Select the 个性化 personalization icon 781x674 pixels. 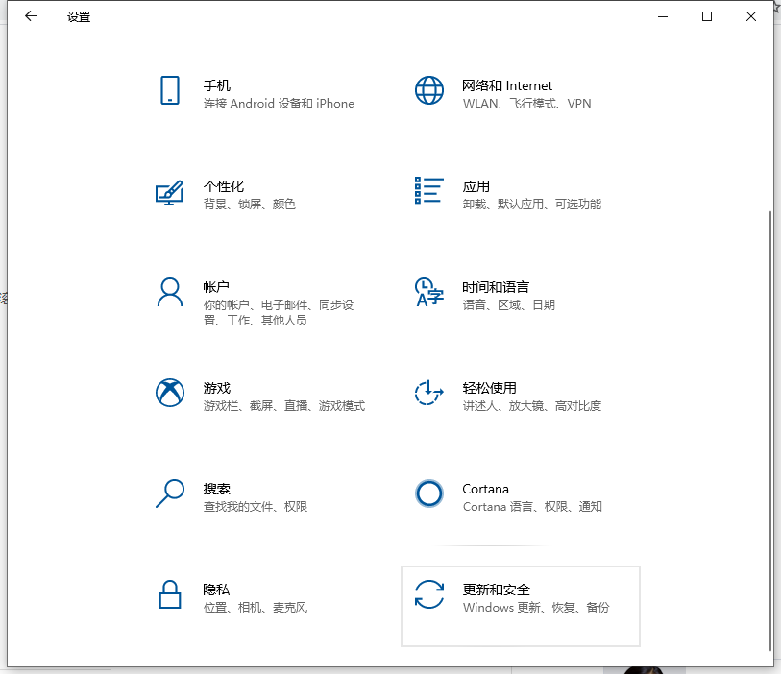(170, 191)
